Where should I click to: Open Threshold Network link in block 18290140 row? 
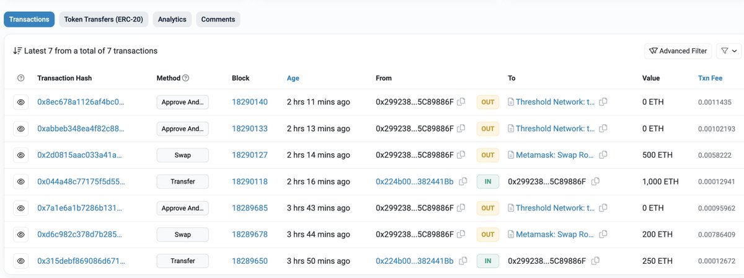tap(555, 102)
